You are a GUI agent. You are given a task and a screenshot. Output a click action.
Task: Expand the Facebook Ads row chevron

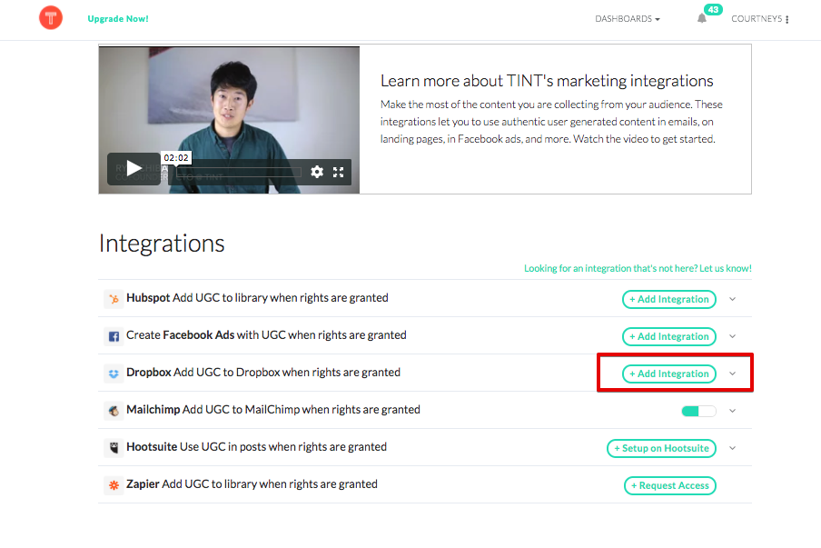pos(733,336)
